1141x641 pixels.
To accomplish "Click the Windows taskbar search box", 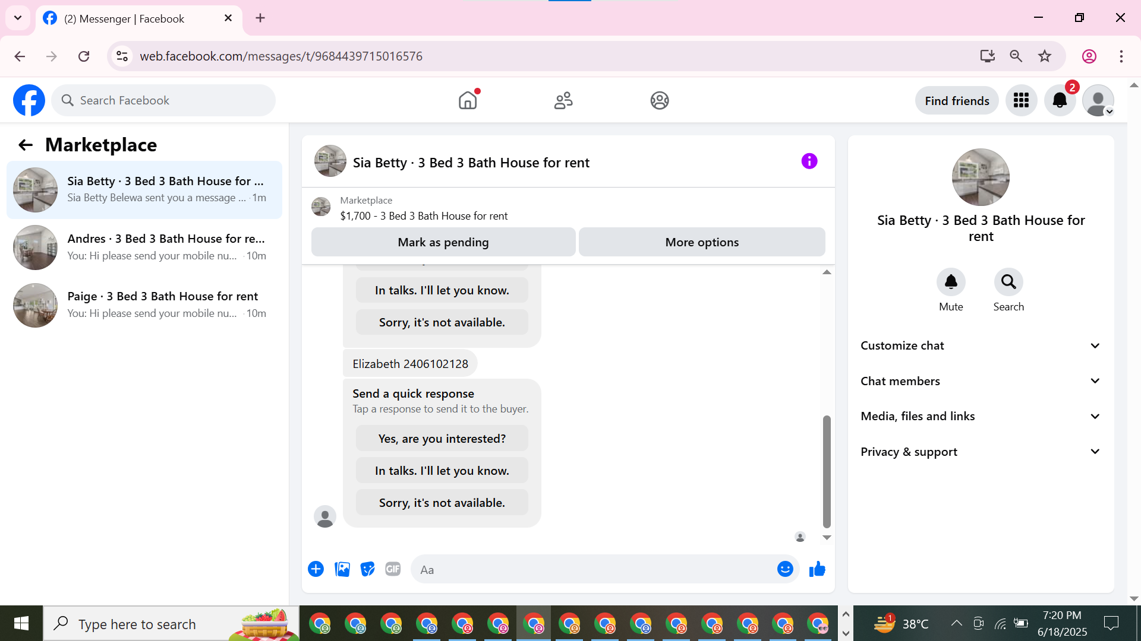I will click(171, 624).
